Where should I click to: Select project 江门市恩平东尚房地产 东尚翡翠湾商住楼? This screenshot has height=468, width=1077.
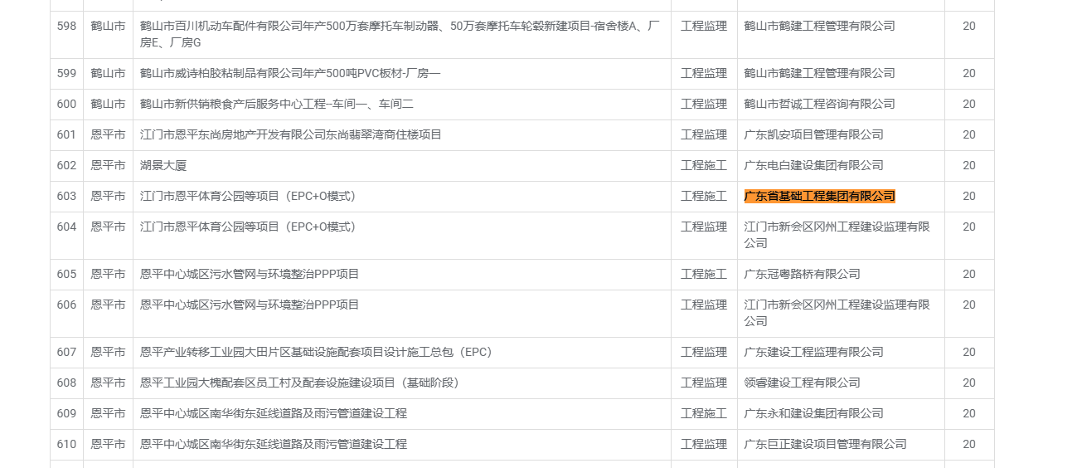(291, 135)
